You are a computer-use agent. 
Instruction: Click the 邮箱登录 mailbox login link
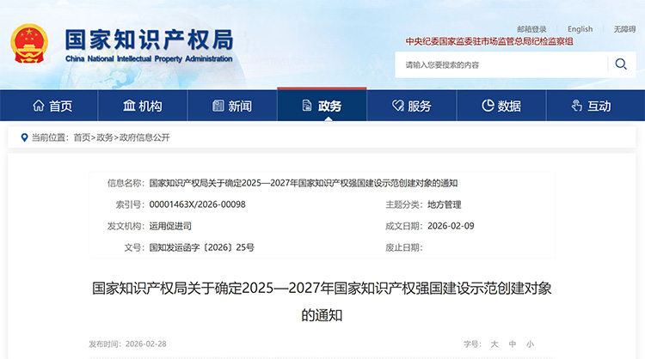point(531,29)
